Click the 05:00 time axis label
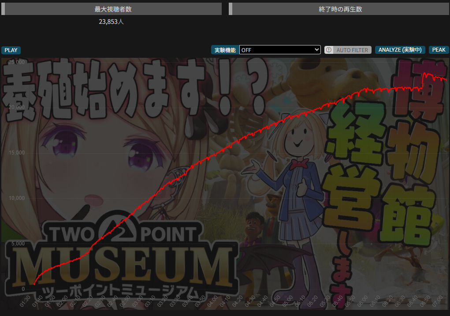450x316 pixels. [288, 301]
